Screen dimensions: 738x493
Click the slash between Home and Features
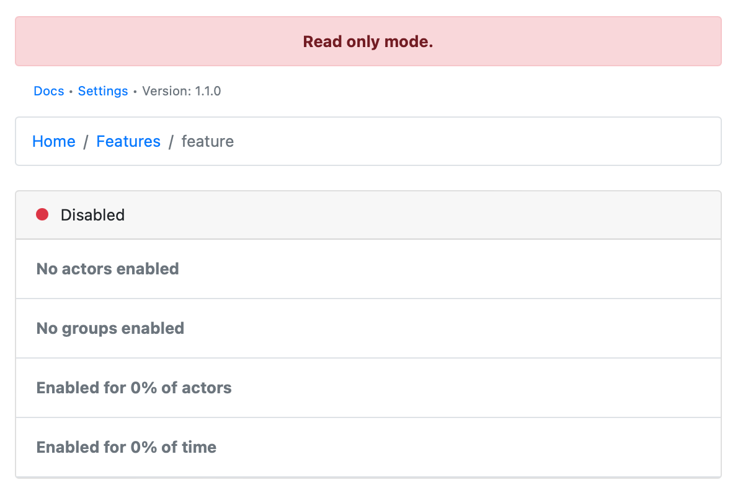pos(86,141)
